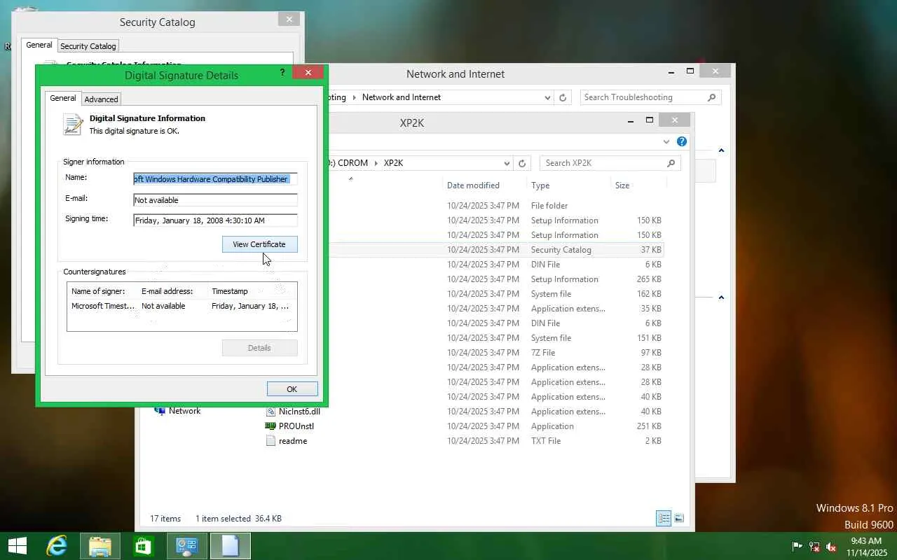This screenshot has height=560, width=897.
Task: Open File Explorer from the taskbar
Action: coord(100,546)
